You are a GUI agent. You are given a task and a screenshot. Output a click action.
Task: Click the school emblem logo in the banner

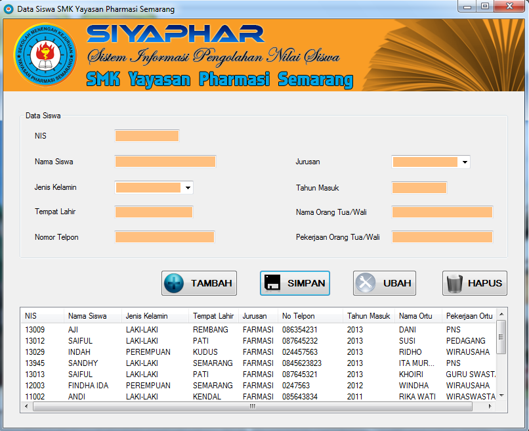tap(45, 55)
